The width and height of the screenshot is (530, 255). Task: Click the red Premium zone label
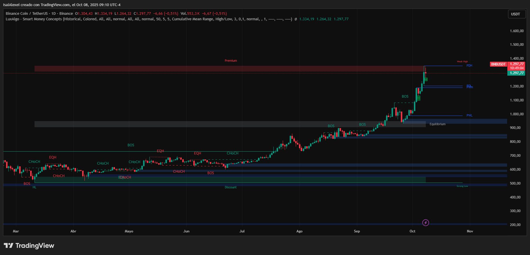[231, 61]
